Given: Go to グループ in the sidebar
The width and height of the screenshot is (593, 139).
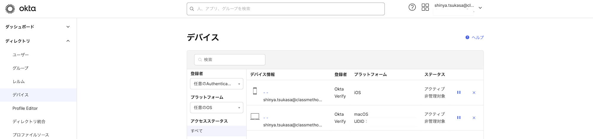Looking at the screenshot, I should coord(20,68).
